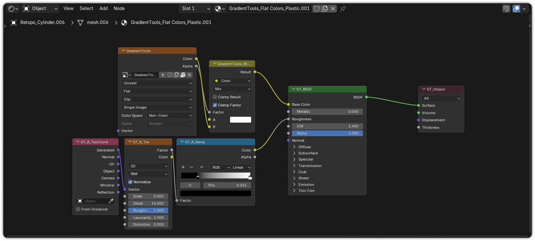Open the Color data type dropdown

232,81
